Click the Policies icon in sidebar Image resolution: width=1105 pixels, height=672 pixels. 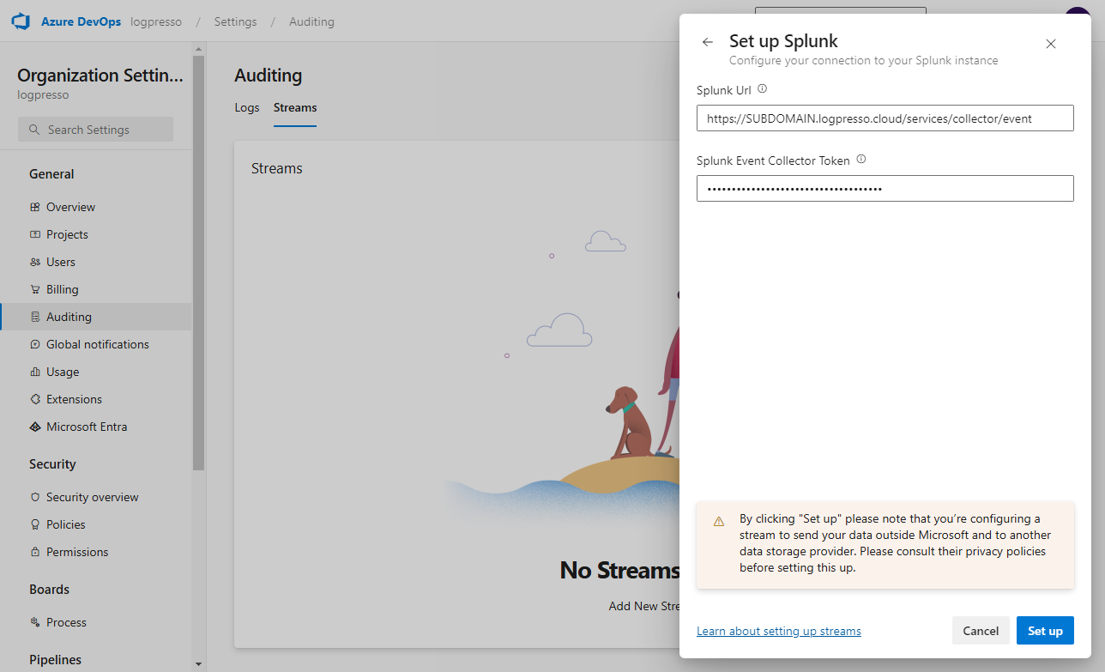pyautogui.click(x=35, y=524)
